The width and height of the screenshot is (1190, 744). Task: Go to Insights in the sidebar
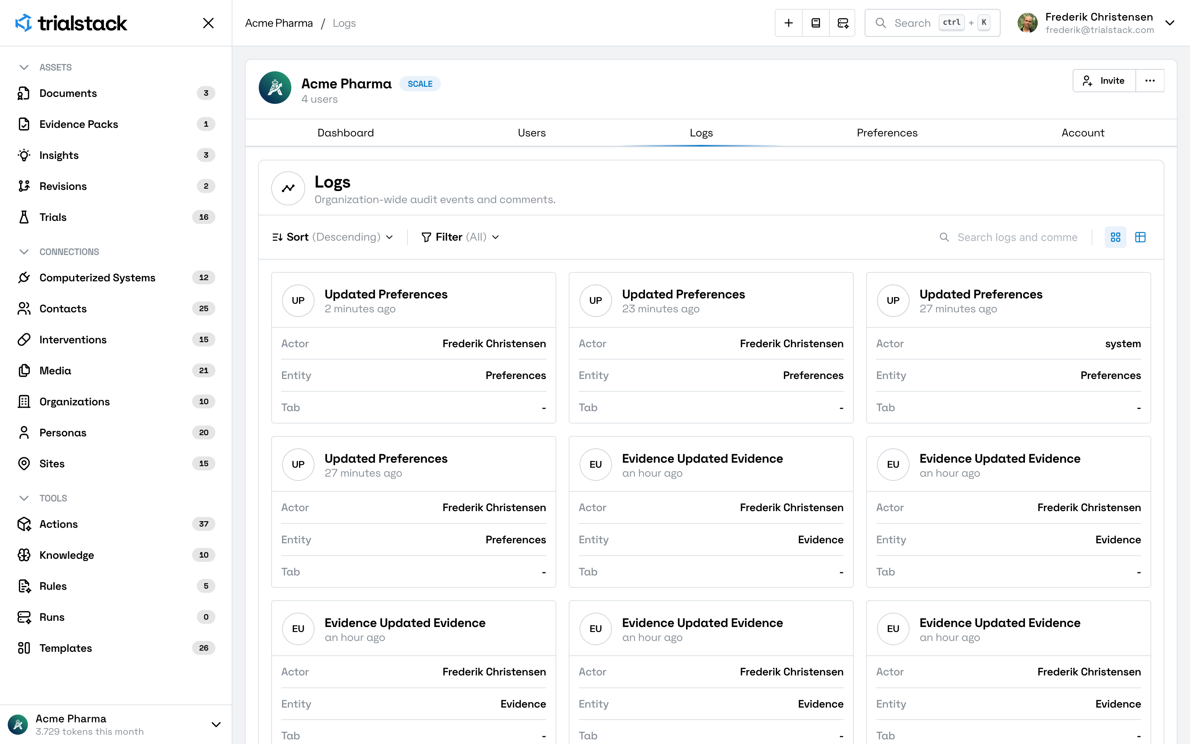click(116, 155)
